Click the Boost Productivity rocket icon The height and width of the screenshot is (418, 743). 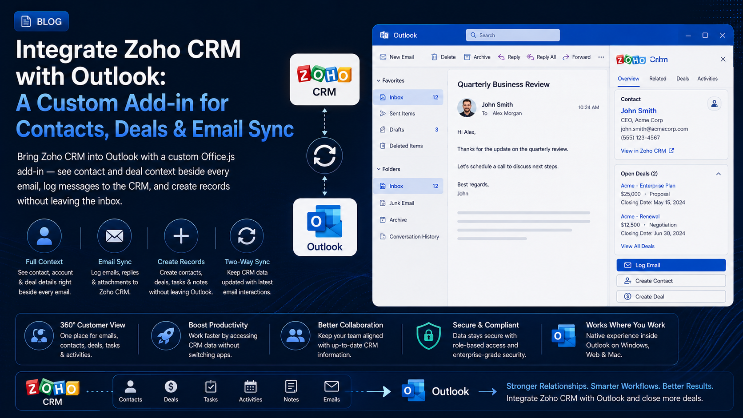pyautogui.click(x=166, y=336)
